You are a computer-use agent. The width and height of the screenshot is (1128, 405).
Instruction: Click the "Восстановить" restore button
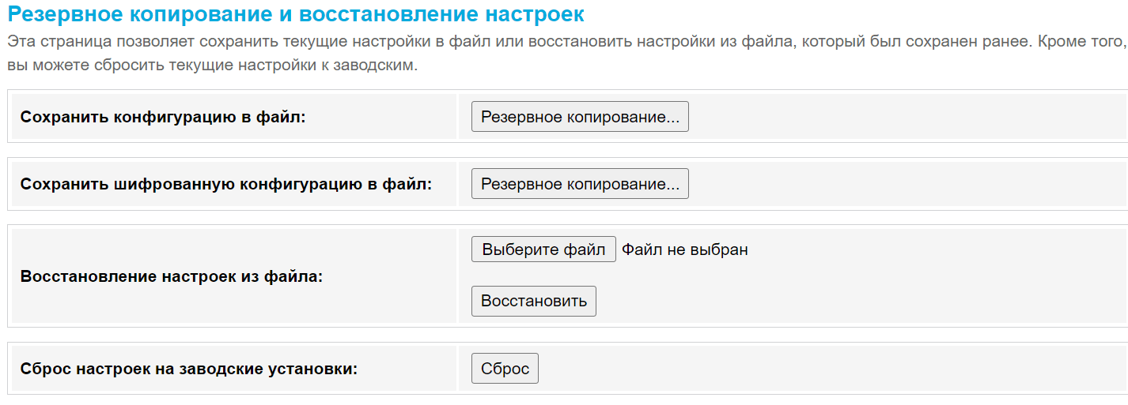click(x=533, y=301)
